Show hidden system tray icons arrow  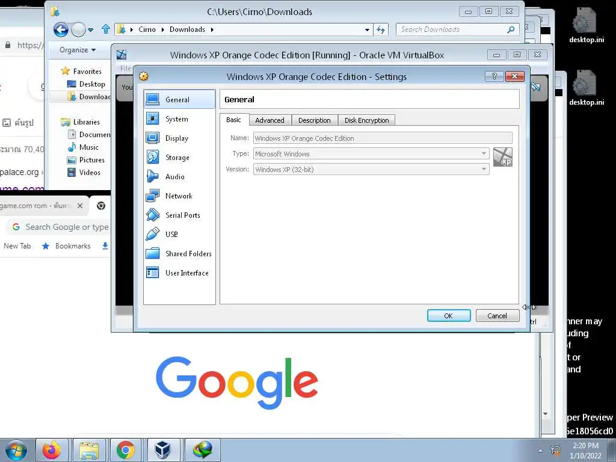(x=540, y=451)
